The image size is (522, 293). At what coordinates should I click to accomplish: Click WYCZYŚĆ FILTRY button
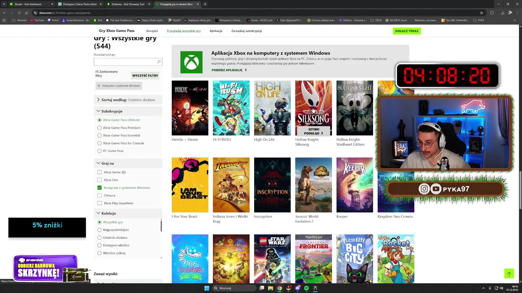click(x=145, y=76)
